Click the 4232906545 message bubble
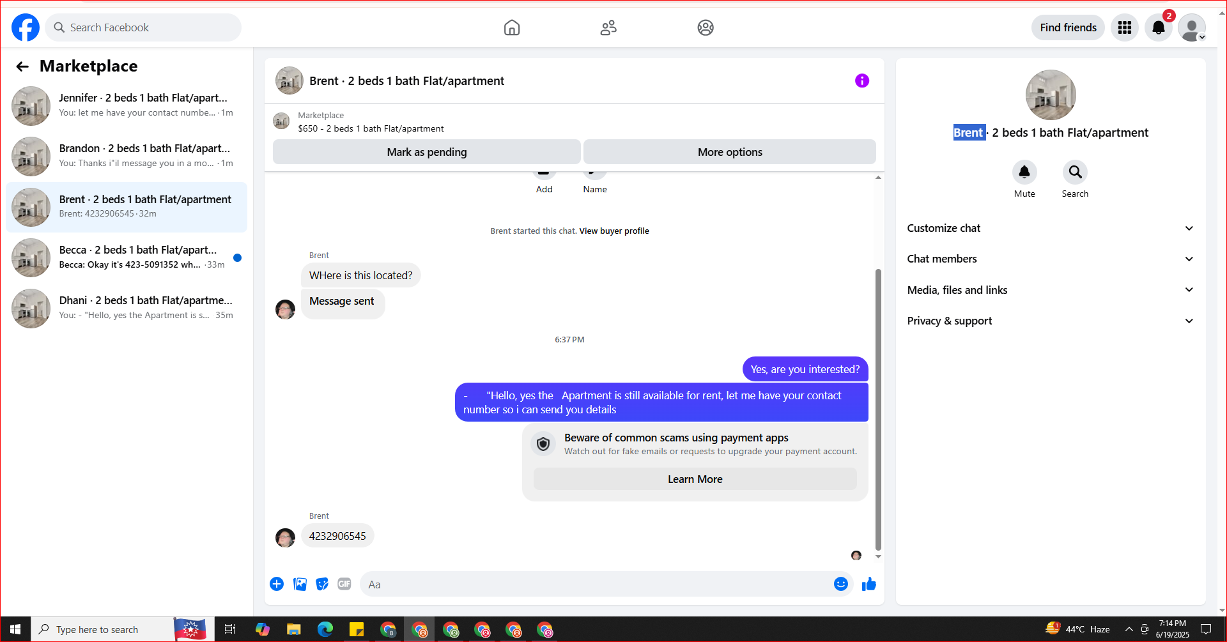 [x=337, y=536]
